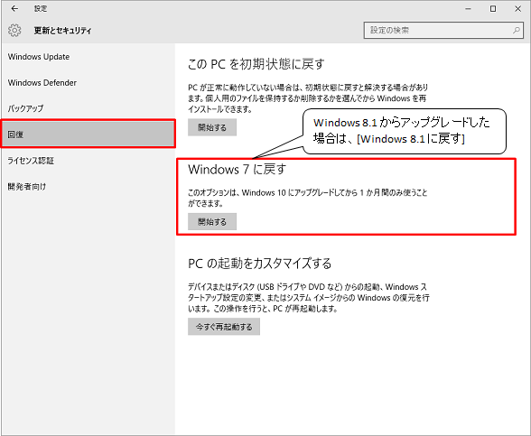
Task: Click 今すぐ再起動する button
Action: coord(224,327)
